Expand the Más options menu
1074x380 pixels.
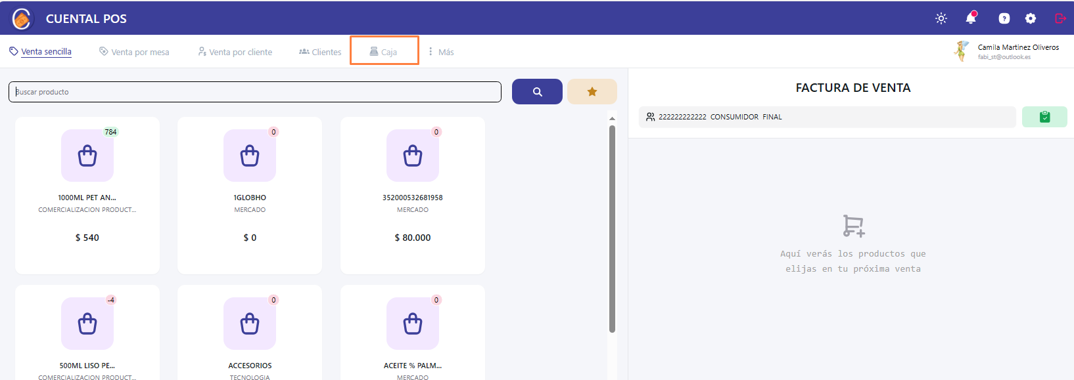[441, 52]
